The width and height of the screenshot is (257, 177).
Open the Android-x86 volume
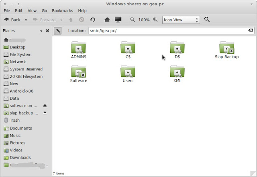(x=18, y=91)
